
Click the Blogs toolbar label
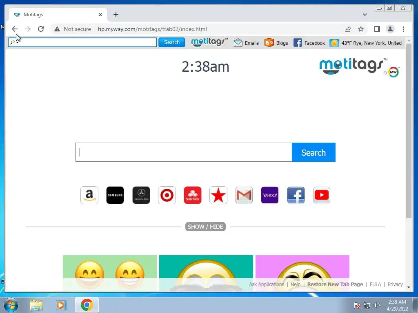(x=282, y=43)
